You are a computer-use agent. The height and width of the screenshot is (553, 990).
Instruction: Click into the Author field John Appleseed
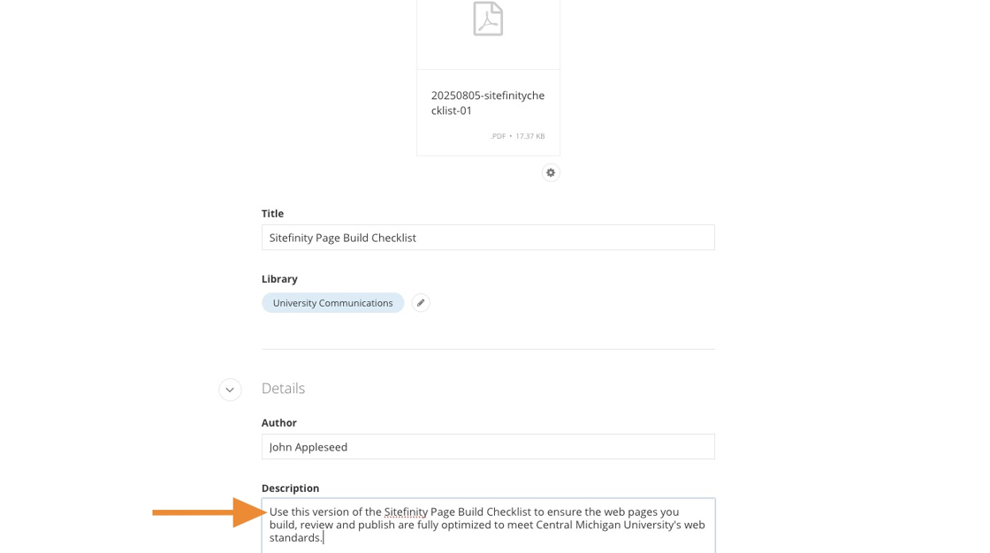click(x=488, y=447)
